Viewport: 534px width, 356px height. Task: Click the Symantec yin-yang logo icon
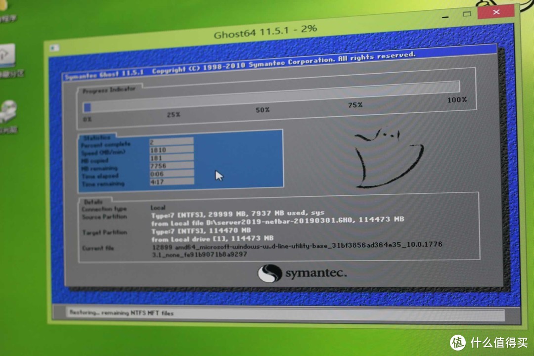pos(269,273)
